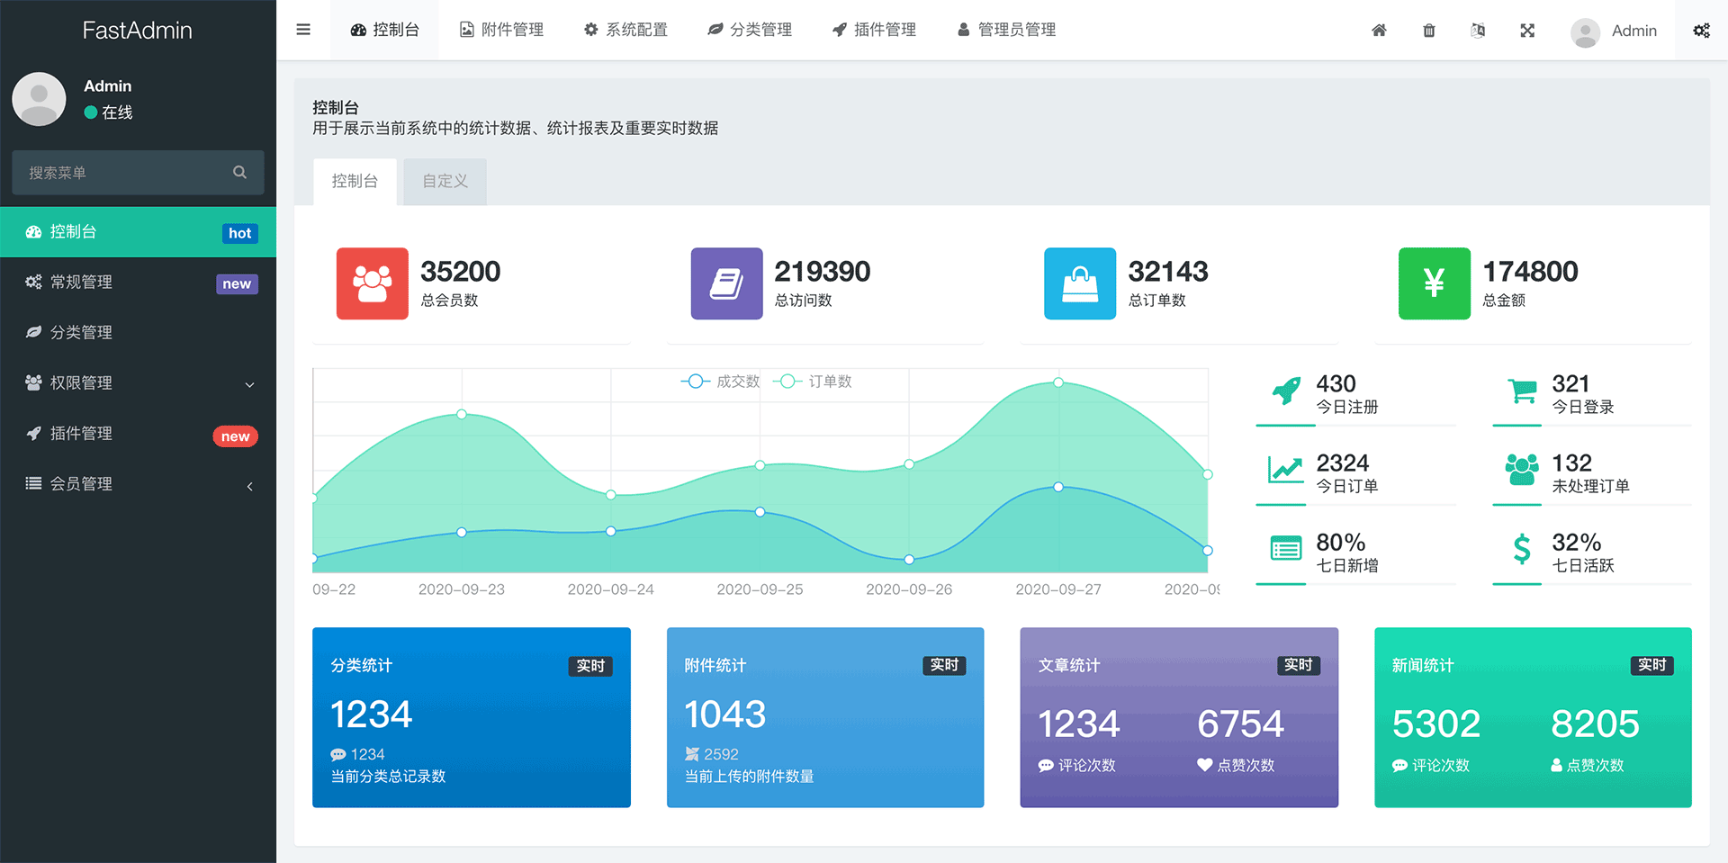Toggle the 成交数 series in chart legend
Image resolution: width=1728 pixels, height=863 pixels.
click(721, 382)
